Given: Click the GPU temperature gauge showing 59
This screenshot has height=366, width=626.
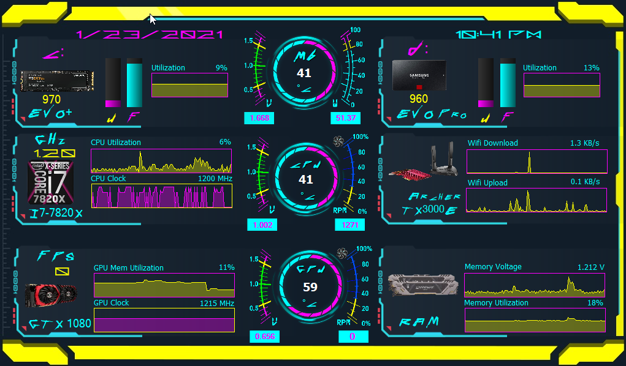Looking at the screenshot, I should [x=310, y=287].
